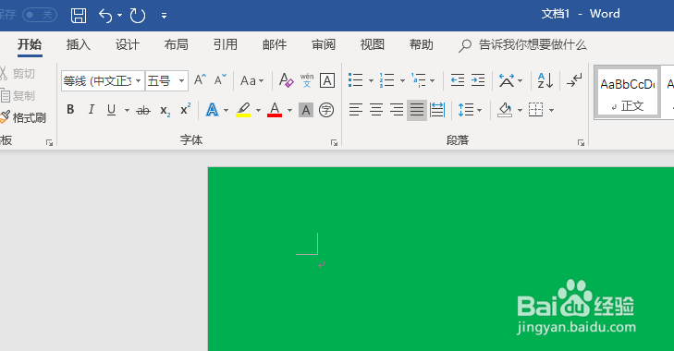Toggle Bold formatting

[x=70, y=110]
